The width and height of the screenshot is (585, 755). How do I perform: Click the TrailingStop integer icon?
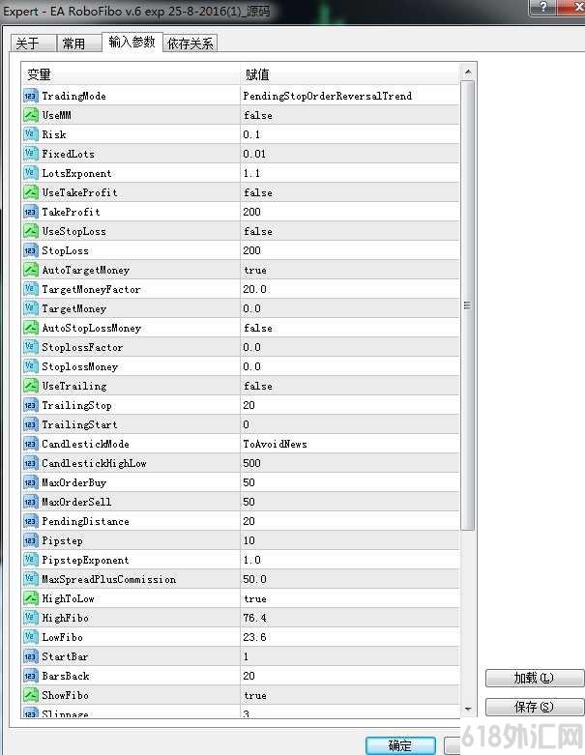tap(30, 405)
